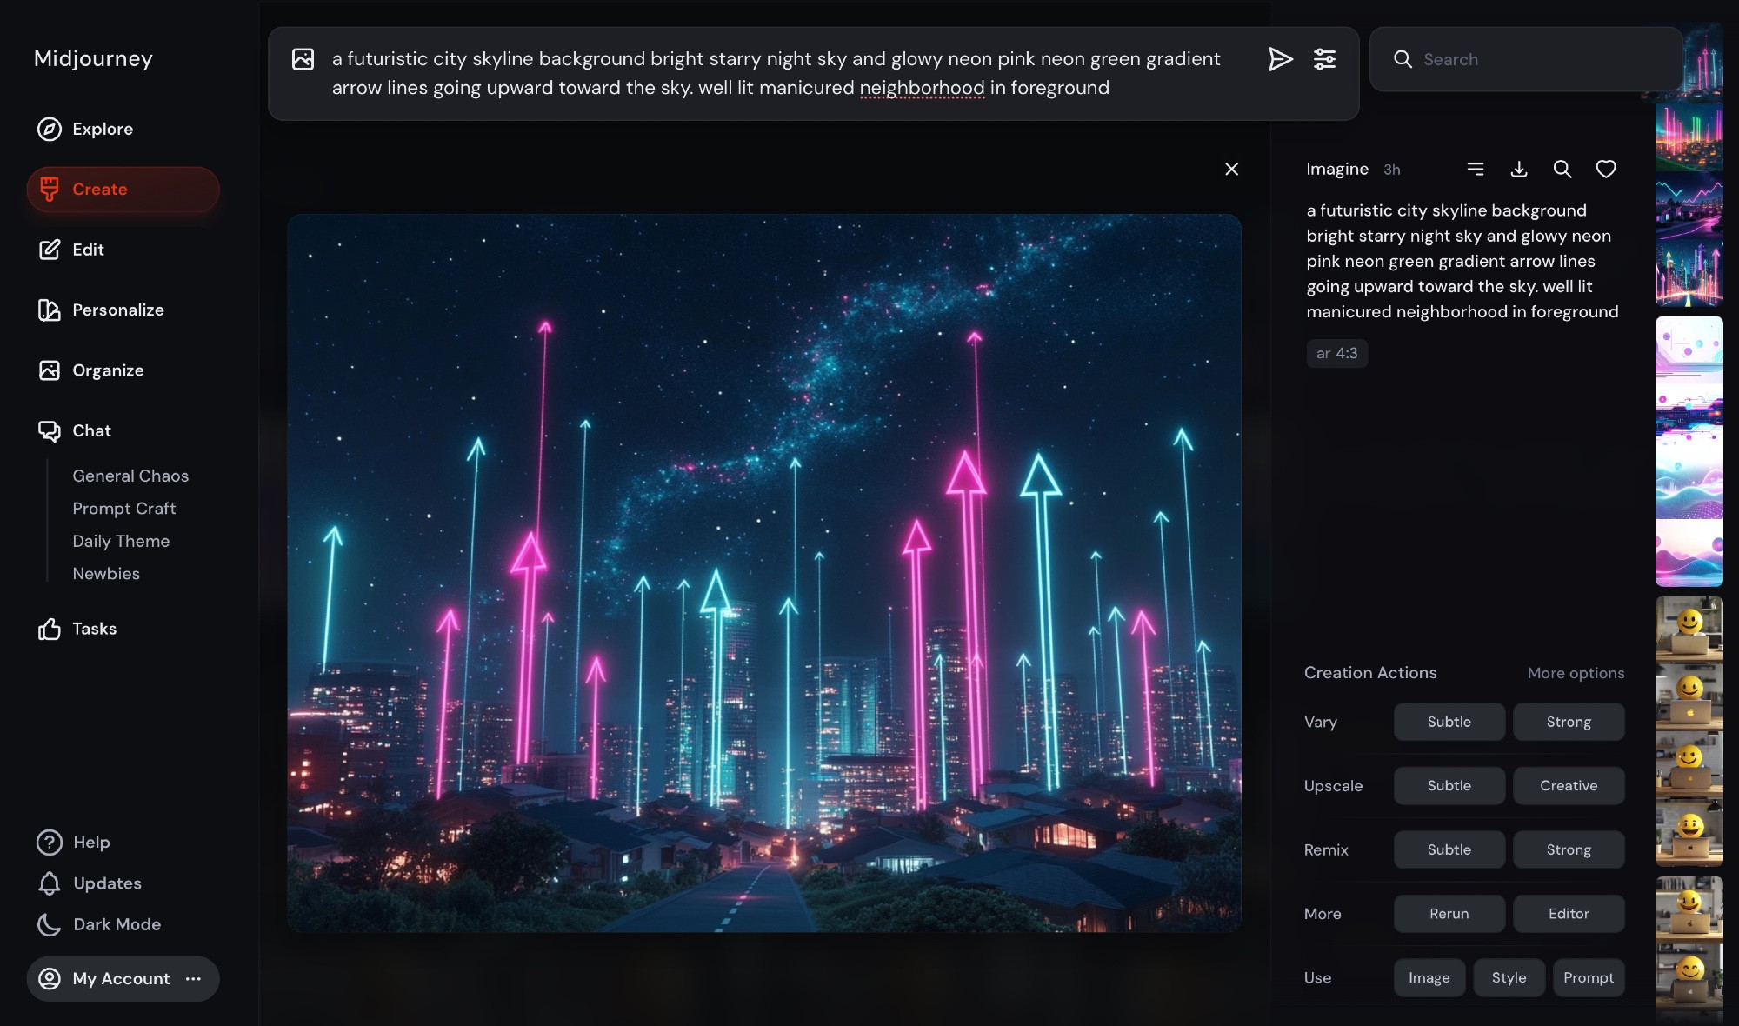Open the Daily Theme chat room
The width and height of the screenshot is (1739, 1026).
121,541
